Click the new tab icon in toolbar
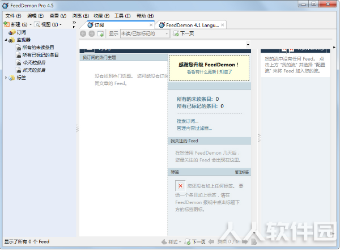 click(x=101, y=34)
